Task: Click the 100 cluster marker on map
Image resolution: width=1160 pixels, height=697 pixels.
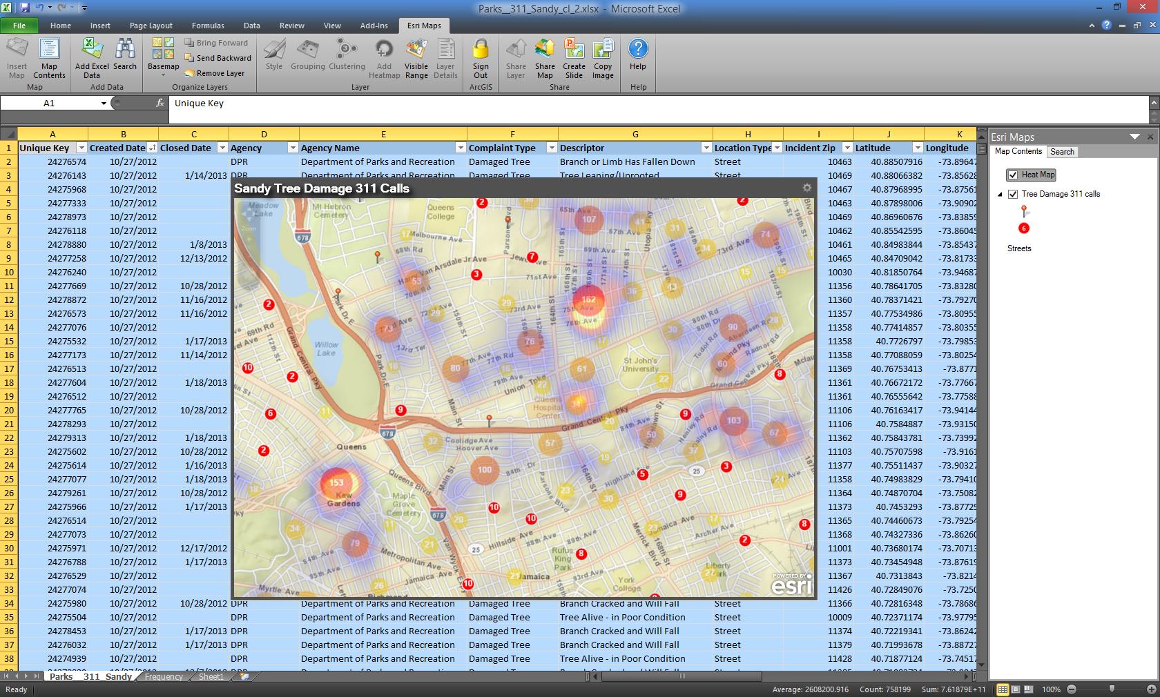Action: point(485,470)
